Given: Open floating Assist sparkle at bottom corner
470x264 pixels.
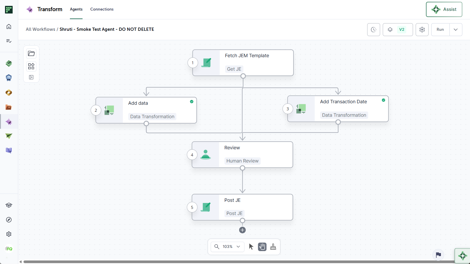Looking at the screenshot, I should (462, 256).
